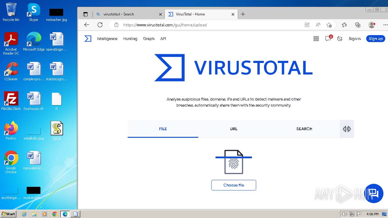Click the file fingerprint upload image
The height and width of the screenshot is (218, 388).
[x=234, y=162]
